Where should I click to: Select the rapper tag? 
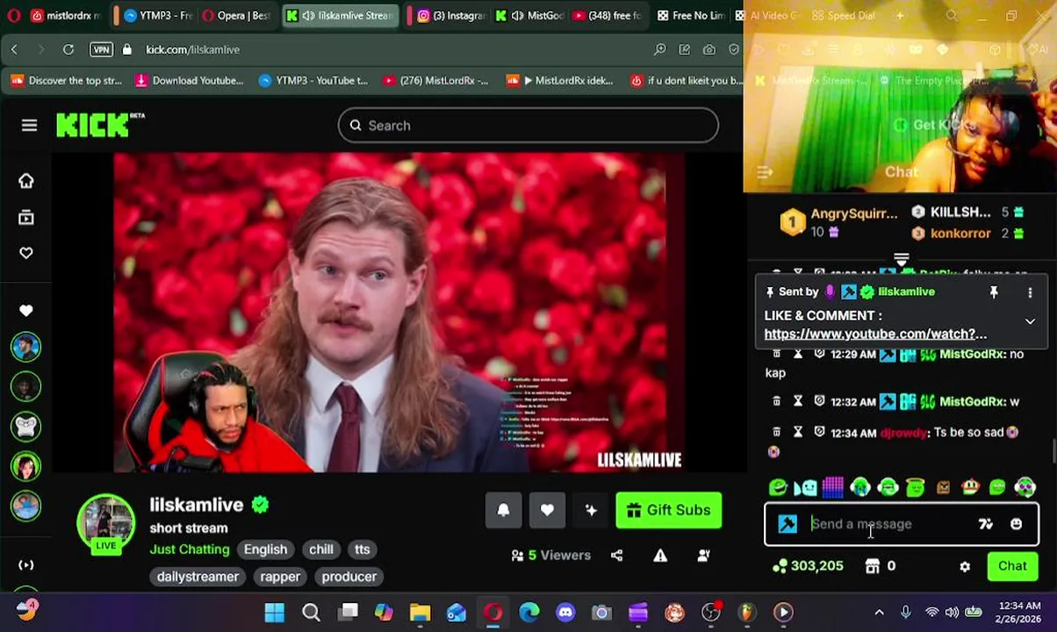point(280,577)
